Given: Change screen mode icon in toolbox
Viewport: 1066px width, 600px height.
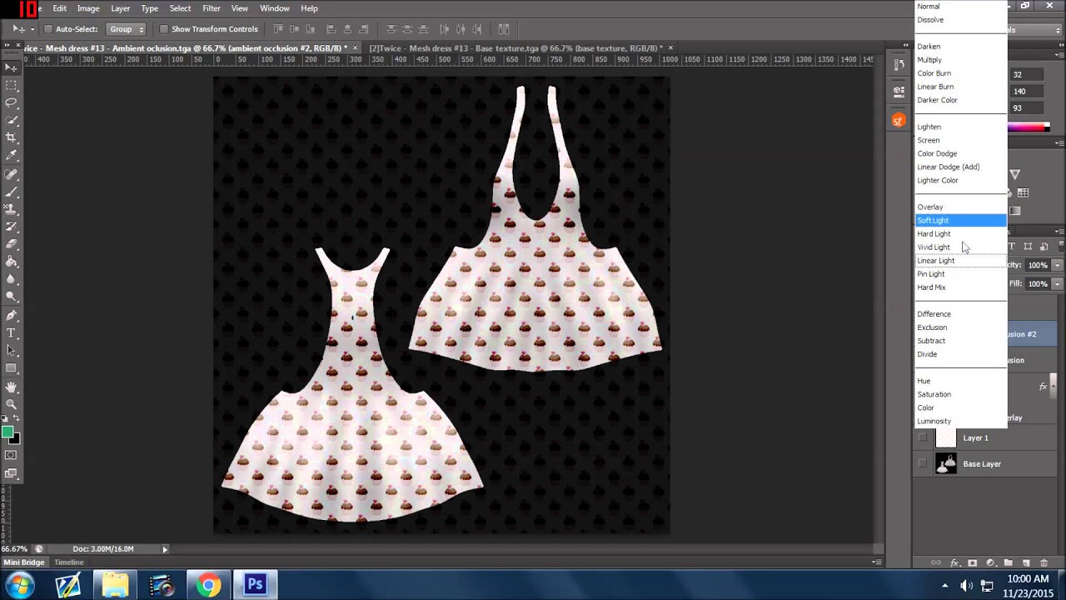Looking at the screenshot, I should (x=11, y=473).
